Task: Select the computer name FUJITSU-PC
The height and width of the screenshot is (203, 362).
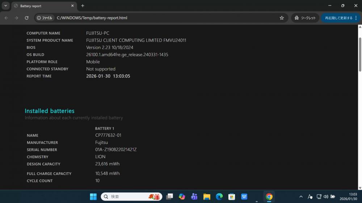Action: click(x=98, y=33)
